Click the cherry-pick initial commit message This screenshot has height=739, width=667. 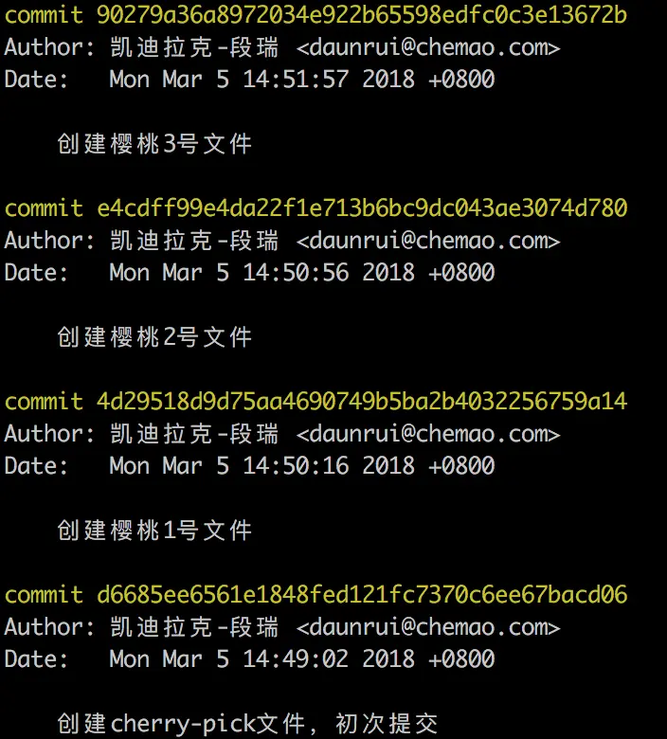(x=247, y=724)
